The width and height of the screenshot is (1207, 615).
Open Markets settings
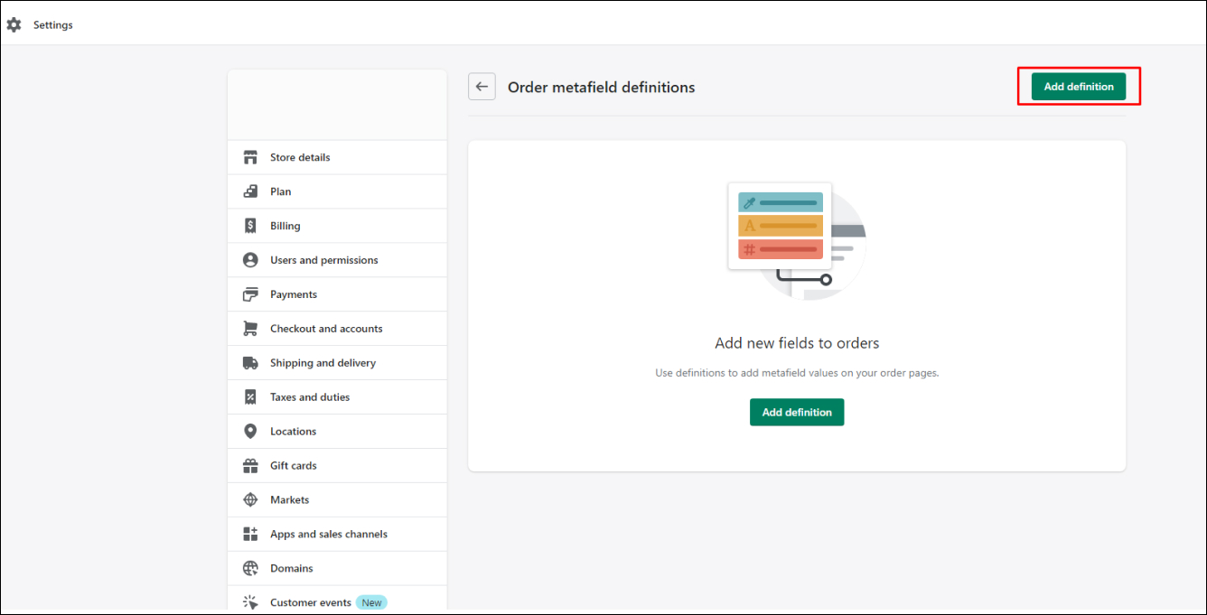337,500
